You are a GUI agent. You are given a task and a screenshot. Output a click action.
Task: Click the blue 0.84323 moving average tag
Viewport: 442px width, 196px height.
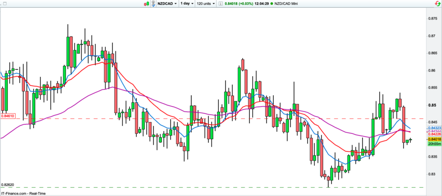[x=433, y=128]
